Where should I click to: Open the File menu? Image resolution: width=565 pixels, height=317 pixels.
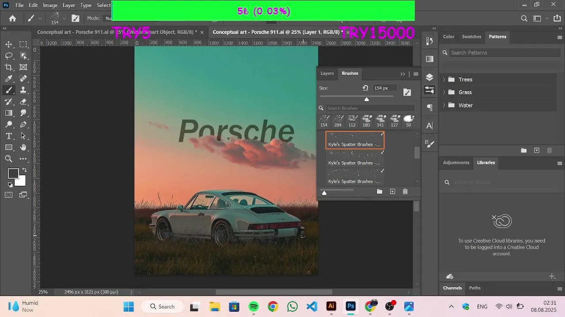pos(19,5)
